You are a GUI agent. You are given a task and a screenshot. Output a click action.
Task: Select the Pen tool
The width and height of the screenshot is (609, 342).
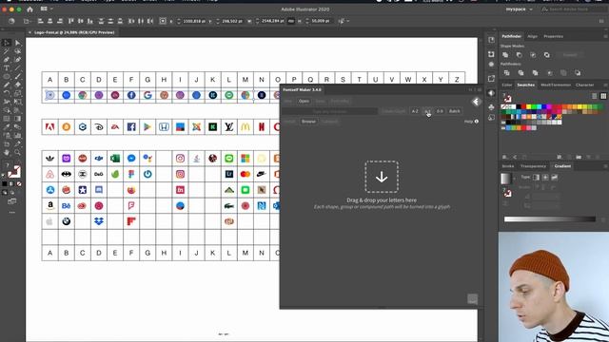tap(7, 59)
